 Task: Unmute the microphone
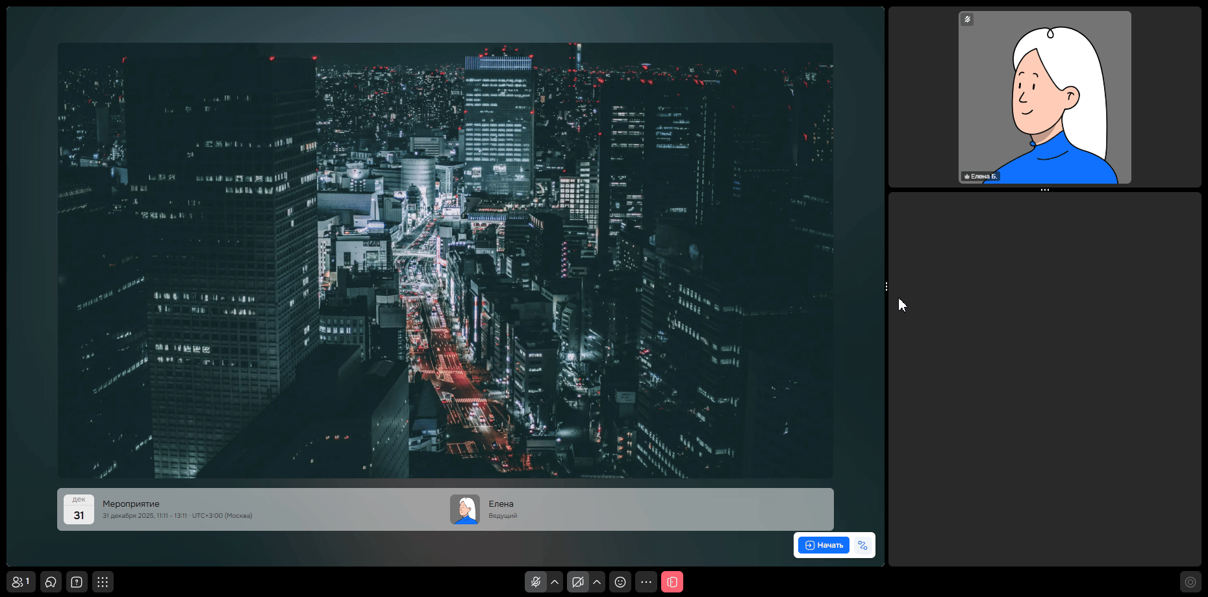pos(535,582)
